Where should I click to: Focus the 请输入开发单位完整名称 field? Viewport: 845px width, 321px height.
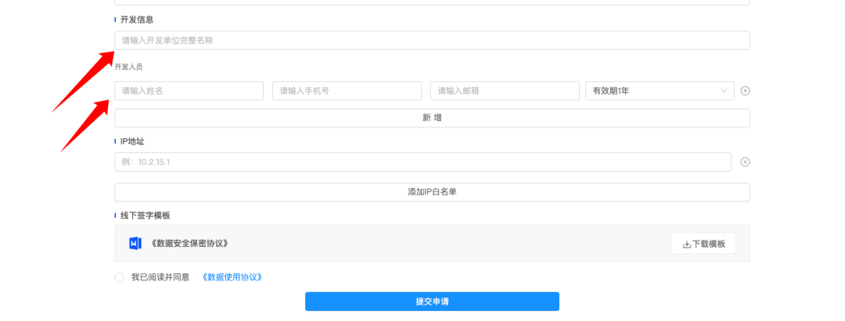tap(432, 41)
